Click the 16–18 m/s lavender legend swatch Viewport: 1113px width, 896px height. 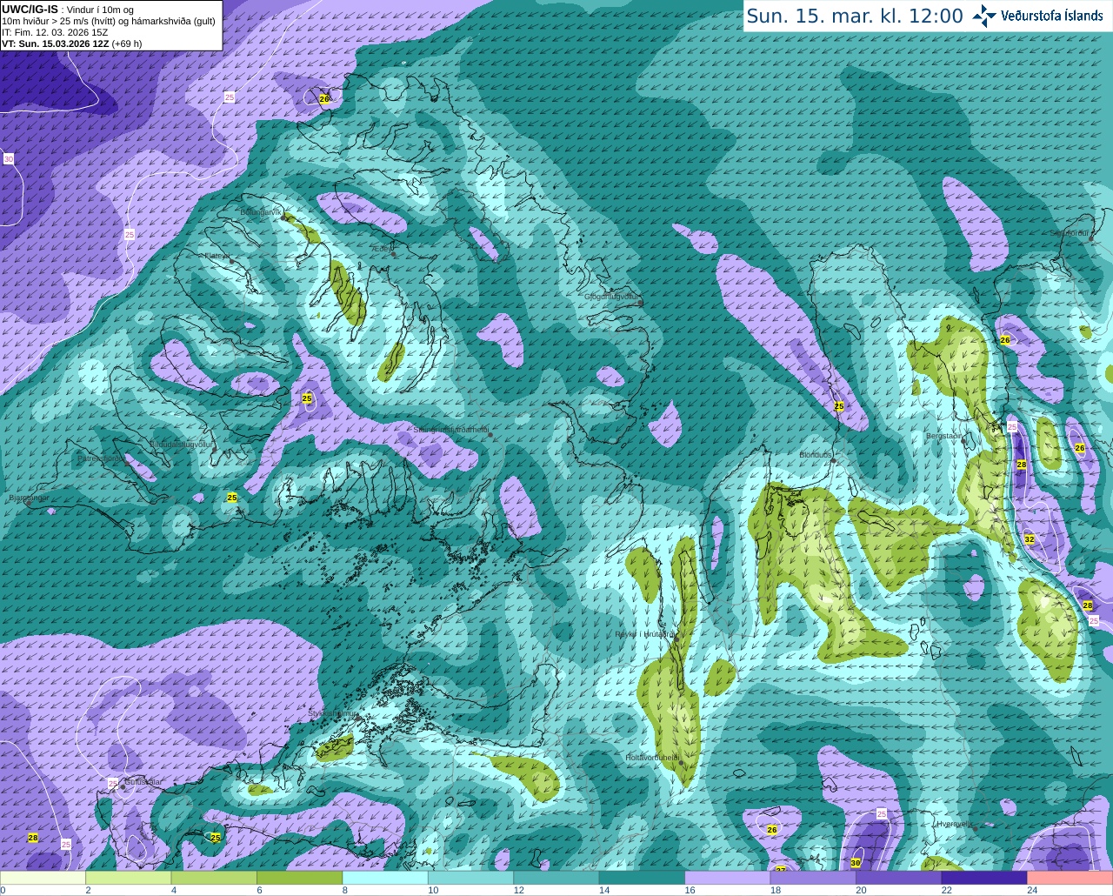coord(728,878)
